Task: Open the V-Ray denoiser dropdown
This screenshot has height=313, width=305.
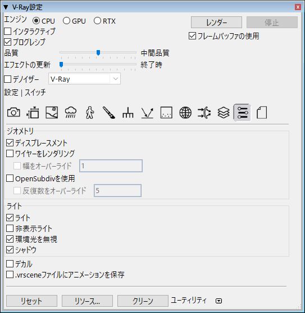Action: [84, 79]
